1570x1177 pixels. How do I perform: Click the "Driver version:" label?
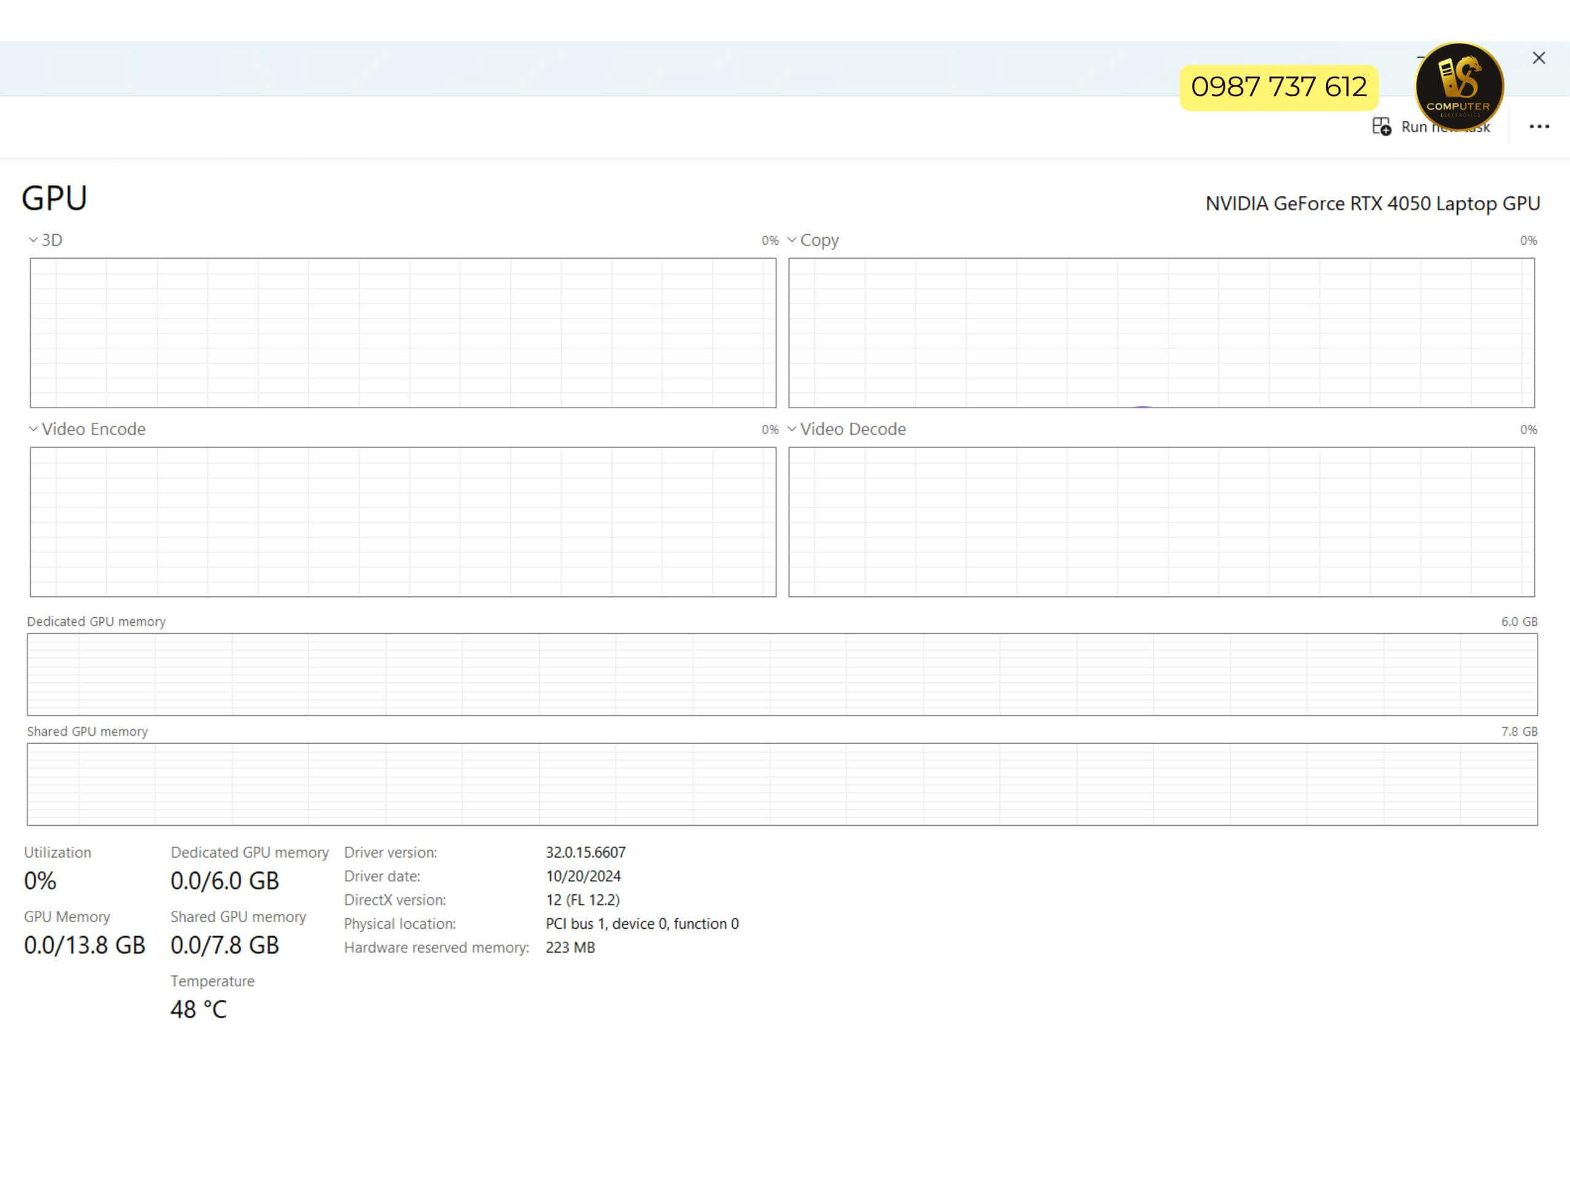[x=391, y=852]
